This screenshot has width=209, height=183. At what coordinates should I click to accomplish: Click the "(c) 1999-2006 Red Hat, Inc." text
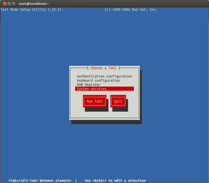(131, 10)
